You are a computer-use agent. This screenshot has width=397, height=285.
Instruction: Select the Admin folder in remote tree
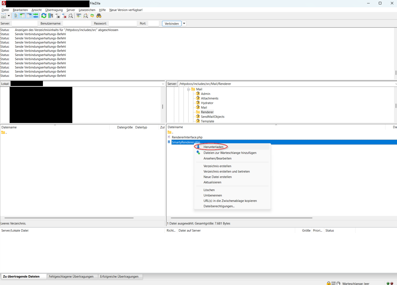[x=206, y=94]
